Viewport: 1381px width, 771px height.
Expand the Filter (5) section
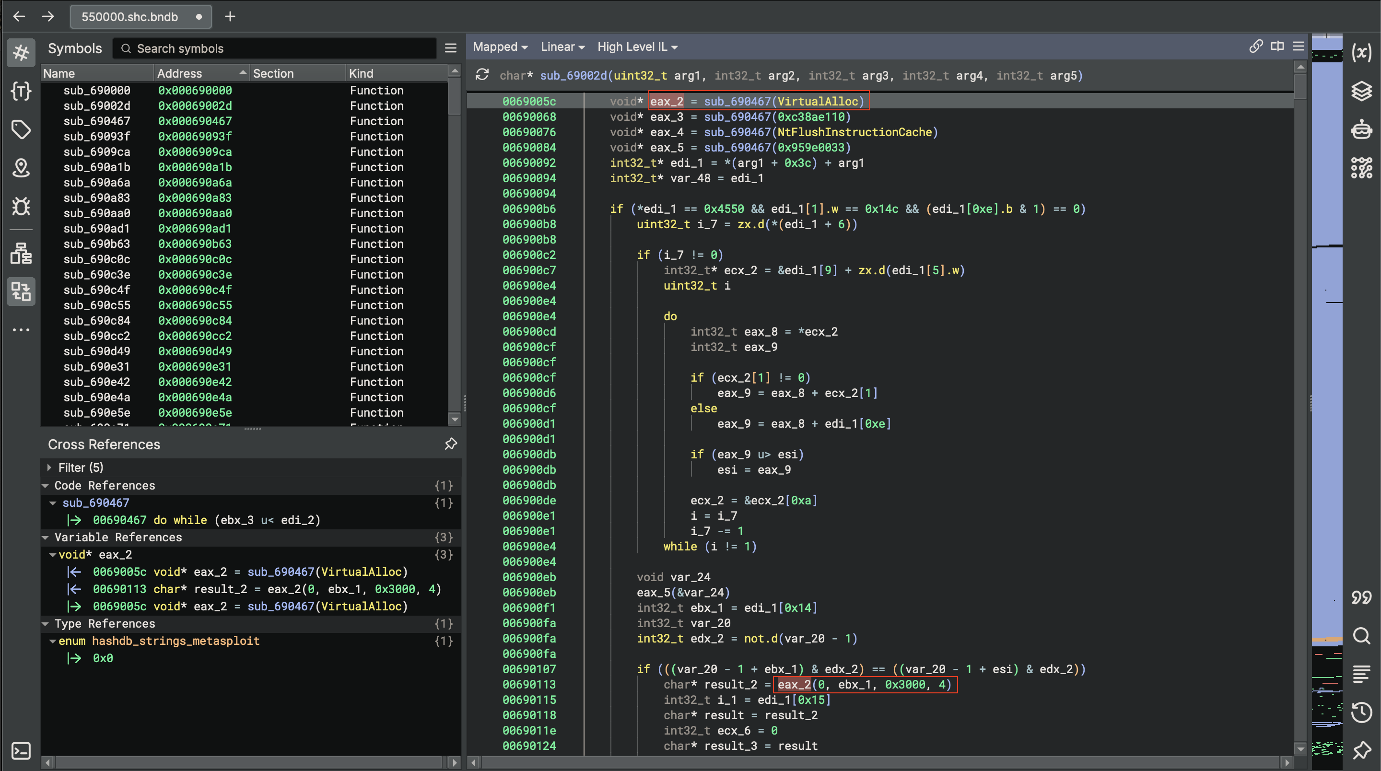pyautogui.click(x=49, y=467)
